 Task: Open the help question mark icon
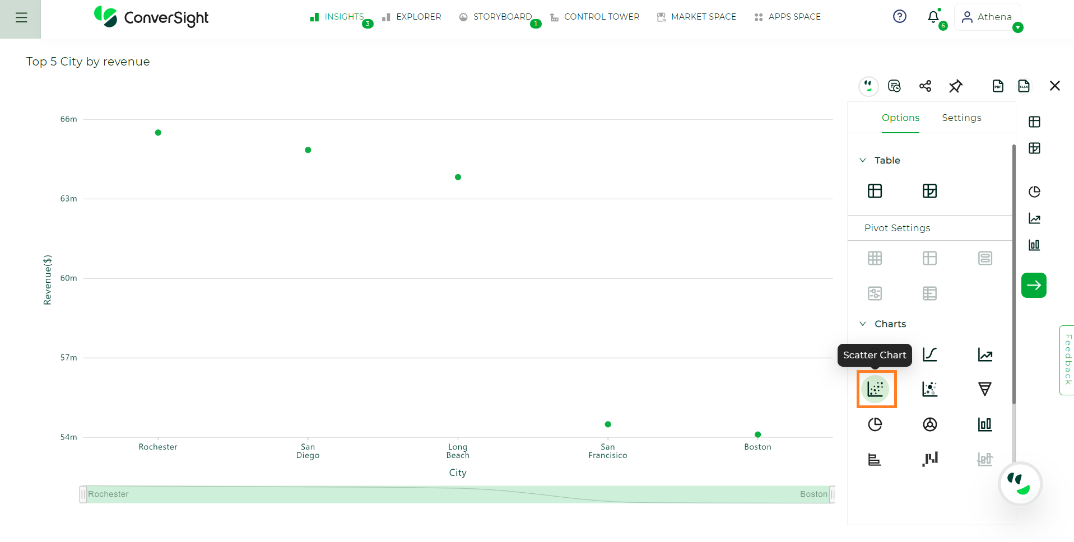899,17
